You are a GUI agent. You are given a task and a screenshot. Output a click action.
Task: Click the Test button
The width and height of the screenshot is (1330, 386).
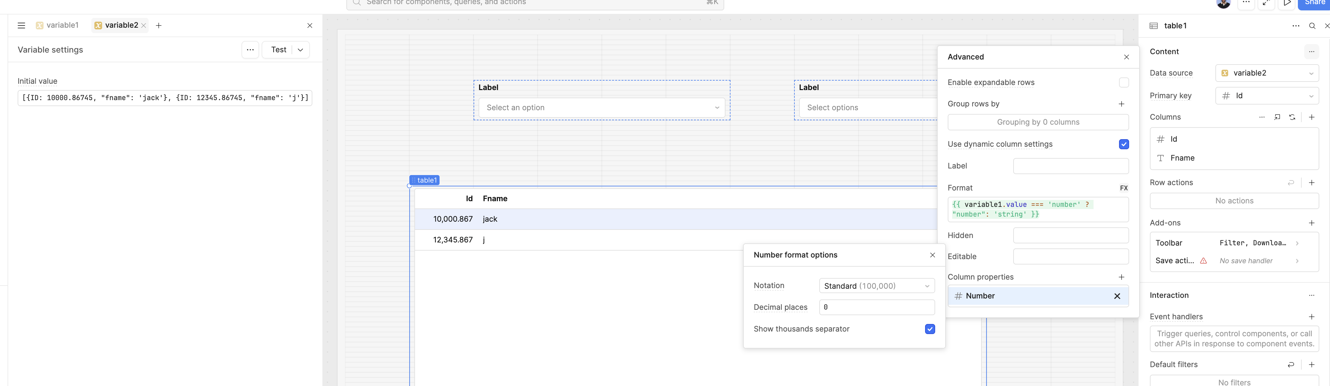pyautogui.click(x=278, y=50)
